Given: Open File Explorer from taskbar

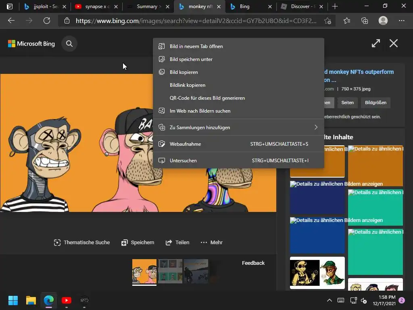Looking at the screenshot, I should 31,300.
